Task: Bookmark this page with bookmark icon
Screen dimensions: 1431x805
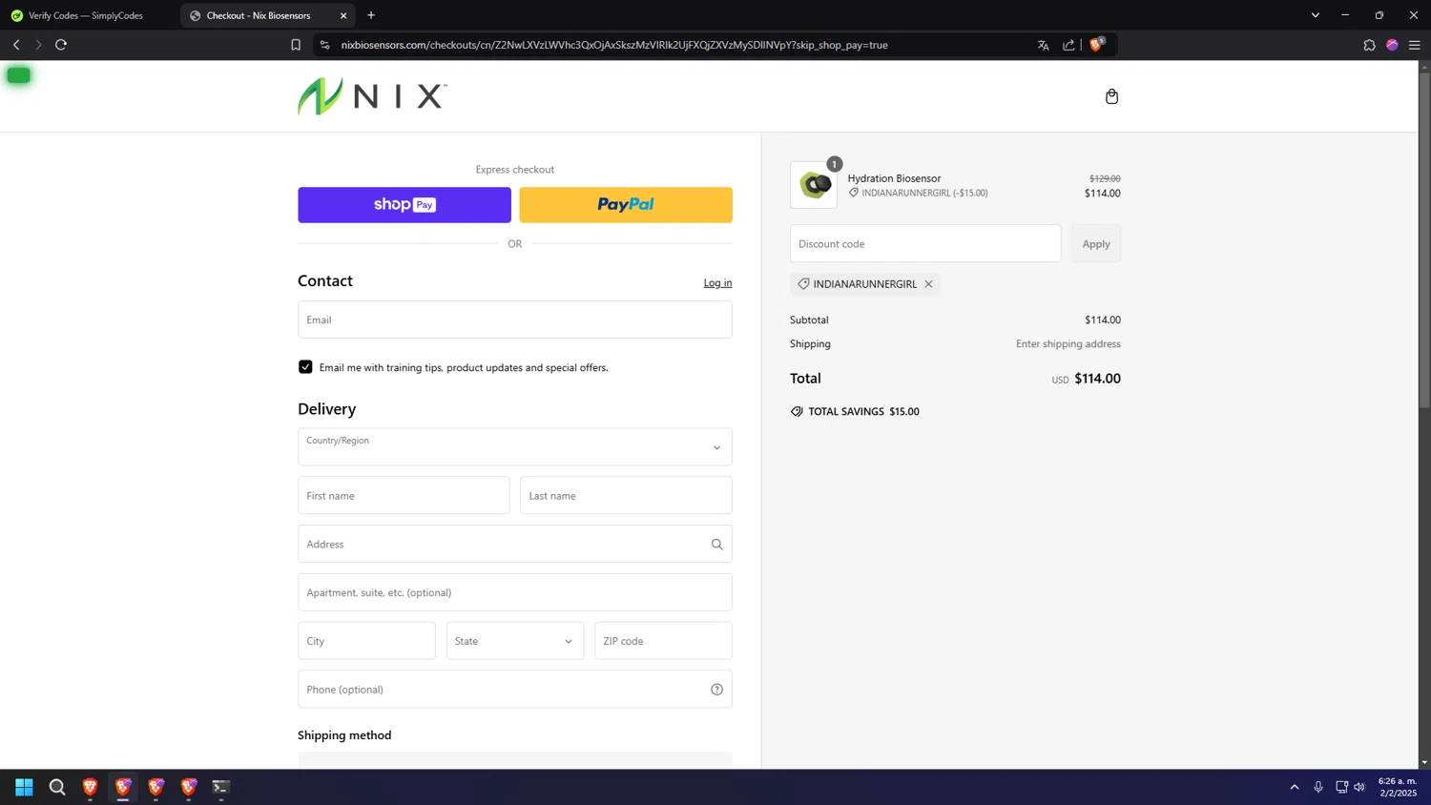Action: 296,45
